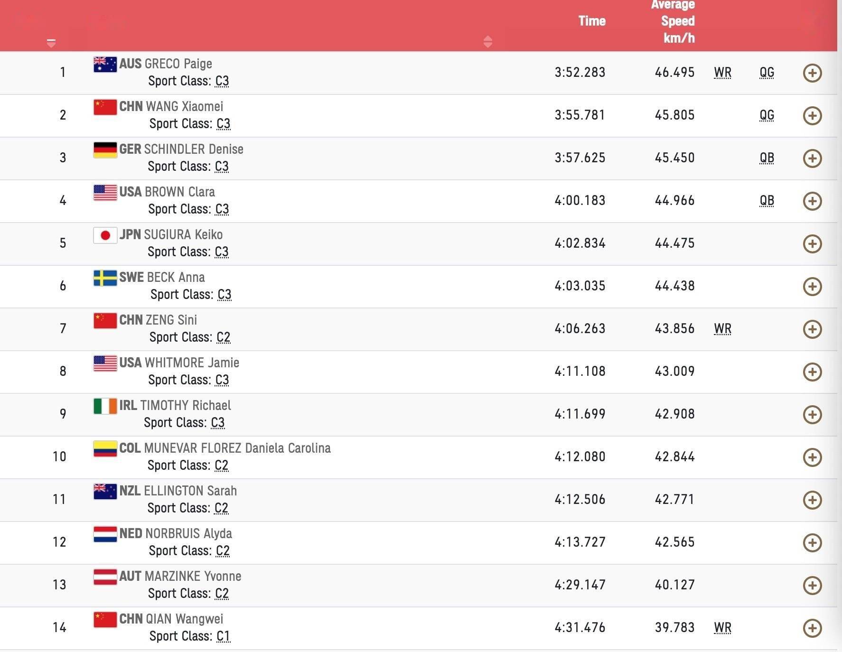This screenshot has height=652, width=842.
Task: Click Australia flag next to GRECO
Action: [105, 64]
